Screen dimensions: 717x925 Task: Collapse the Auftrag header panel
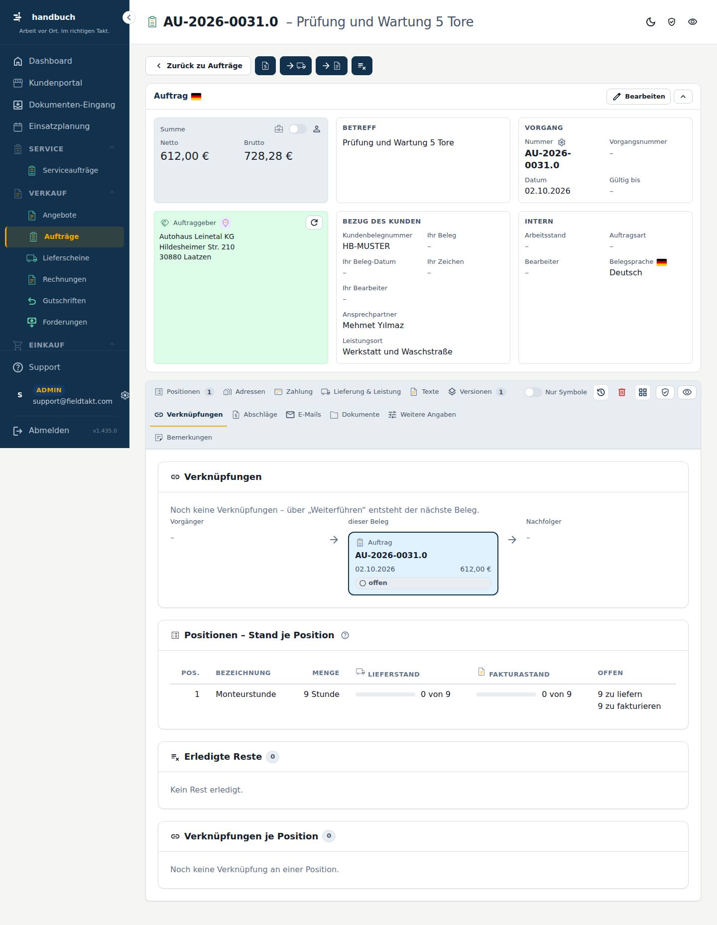tap(683, 97)
